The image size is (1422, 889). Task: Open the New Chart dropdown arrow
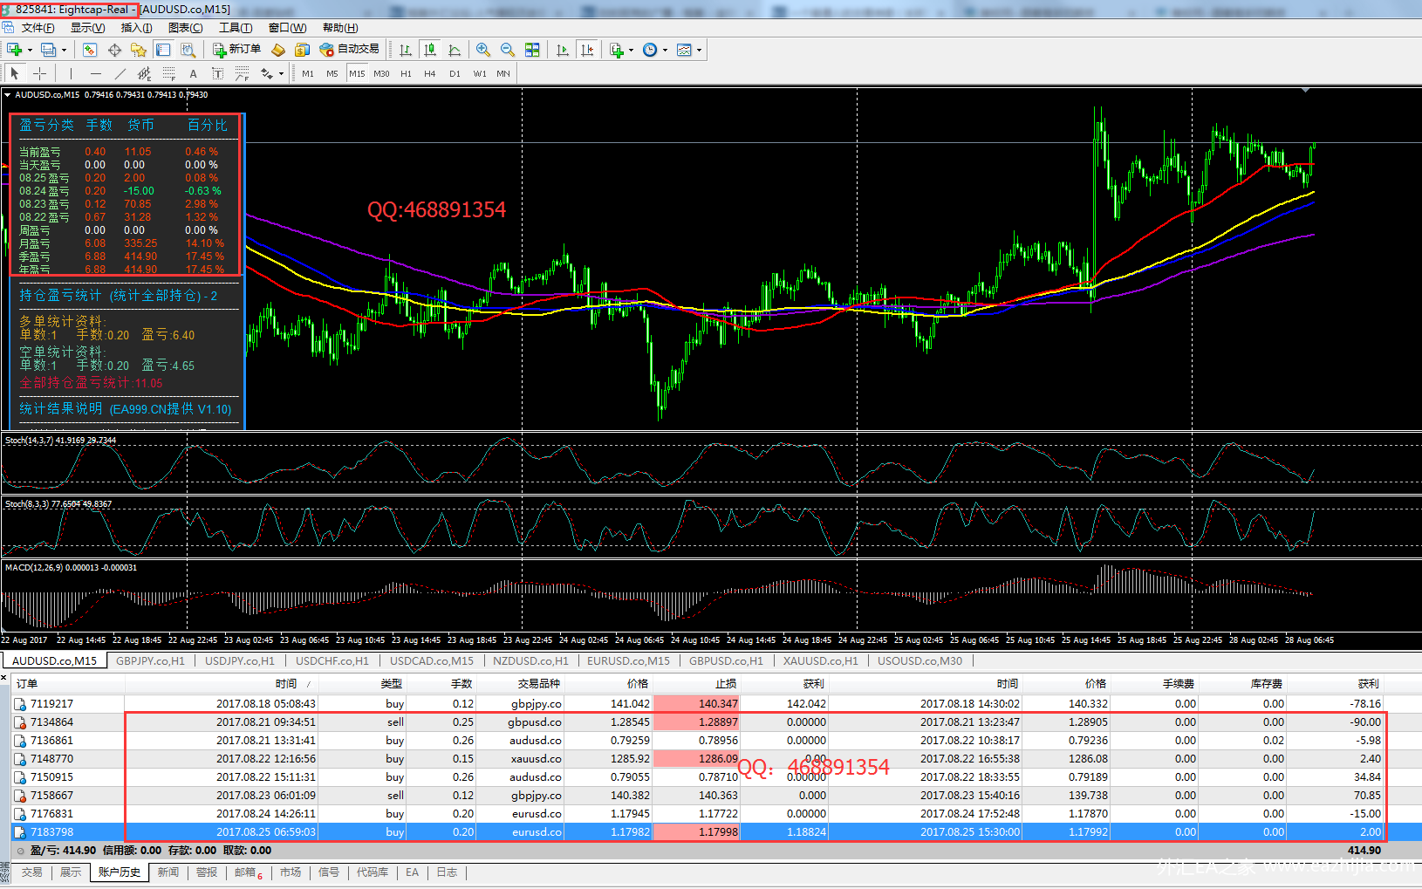tap(30, 51)
